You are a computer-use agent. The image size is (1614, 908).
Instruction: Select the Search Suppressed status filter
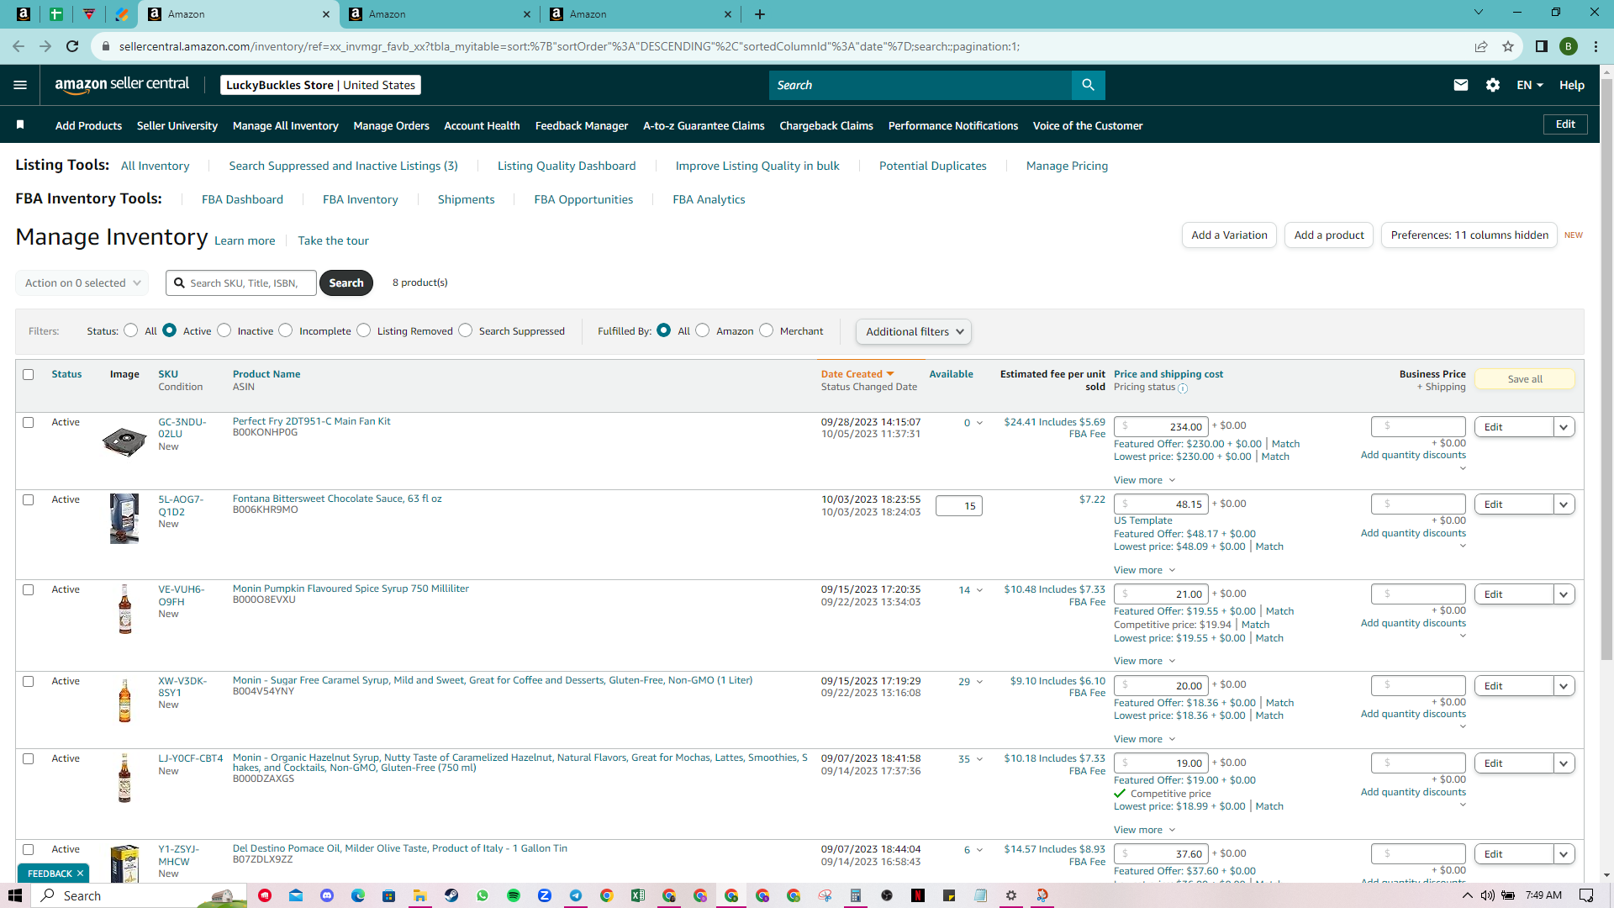click(x=466, y=330)
